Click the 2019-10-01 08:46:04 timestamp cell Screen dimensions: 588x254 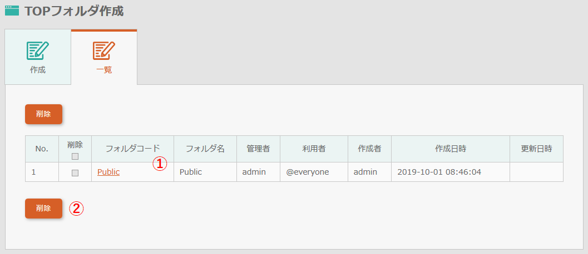451,172
